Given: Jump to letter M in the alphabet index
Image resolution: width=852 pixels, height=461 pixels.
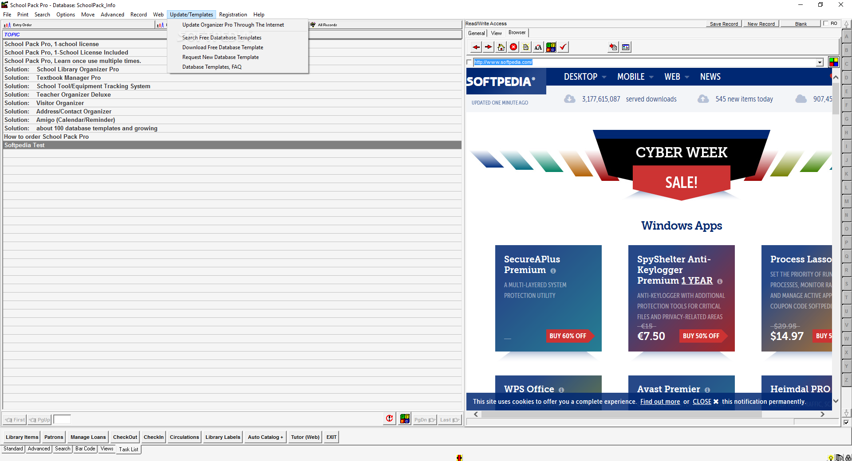Looking at the screenshot, I should [847, 201].
